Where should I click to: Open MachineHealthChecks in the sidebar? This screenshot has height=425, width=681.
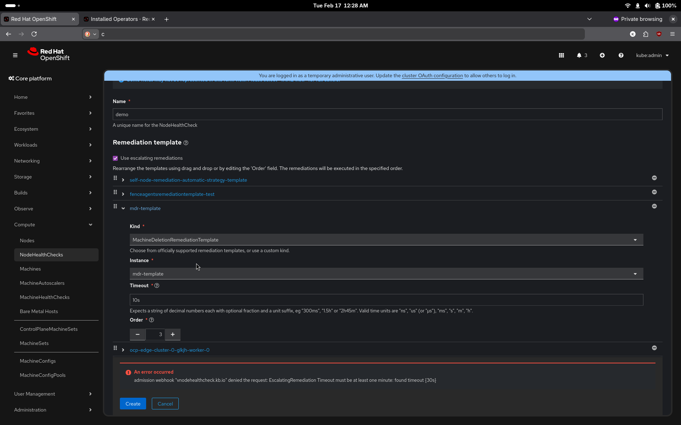(45, 297)
